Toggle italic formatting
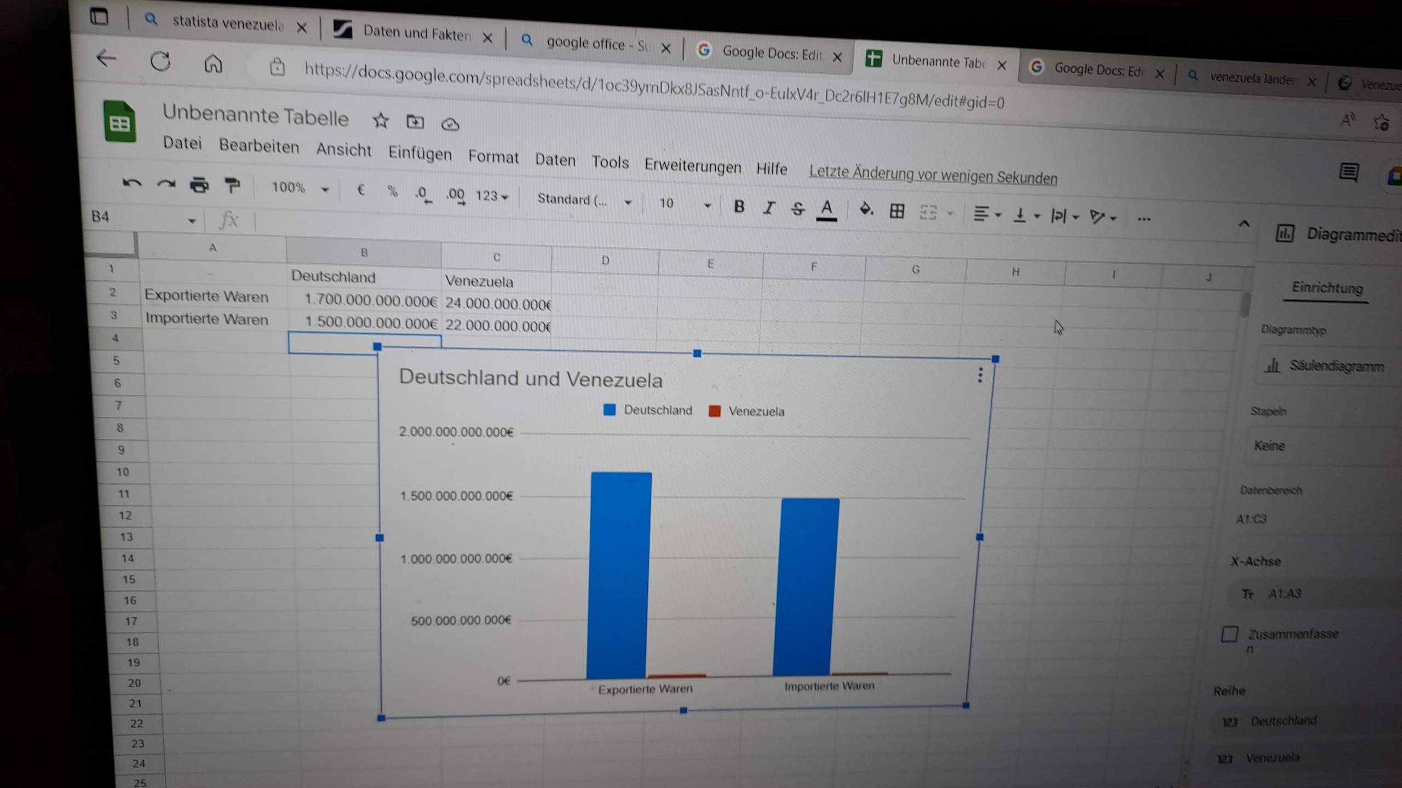 (769, 208)
